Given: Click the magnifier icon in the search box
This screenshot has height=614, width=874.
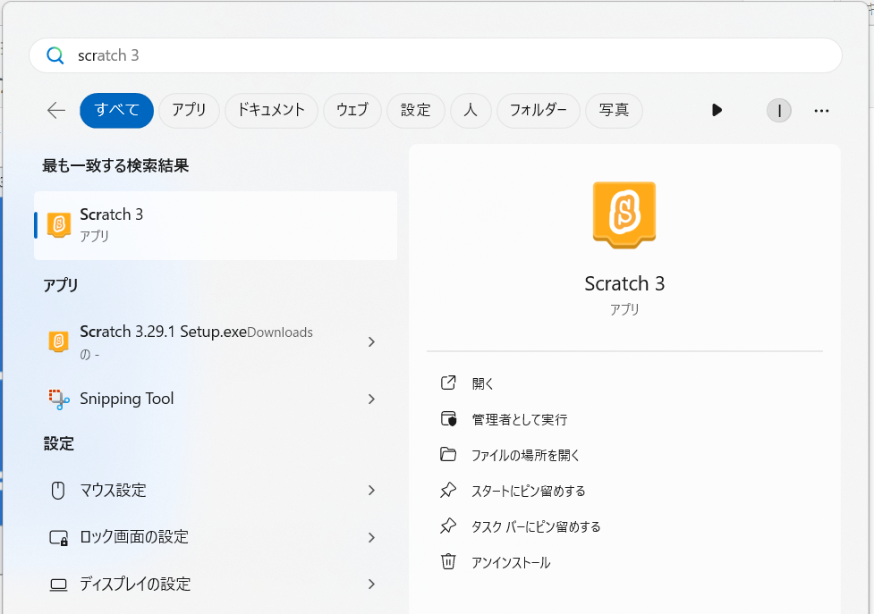Looking at the screenshot, I should [x=55, y=55].
